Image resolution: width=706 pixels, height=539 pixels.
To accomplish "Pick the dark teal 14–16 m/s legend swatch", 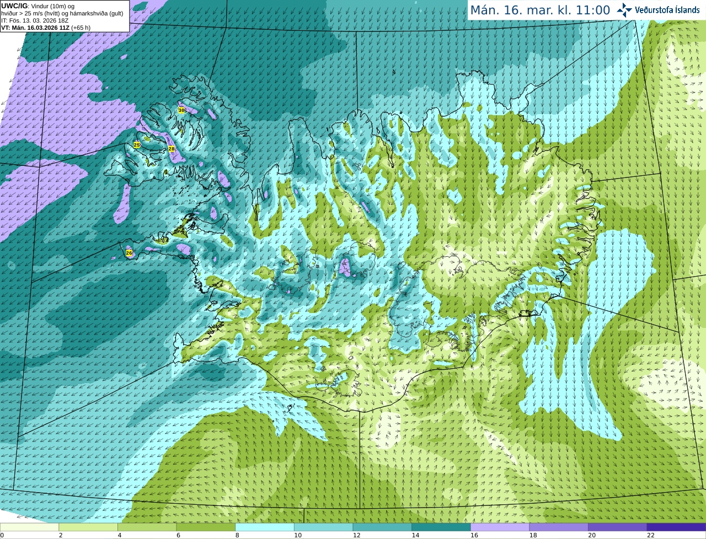I will coord(441,527).
